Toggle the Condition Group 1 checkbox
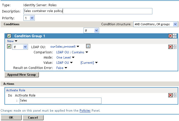 point(9,36)
